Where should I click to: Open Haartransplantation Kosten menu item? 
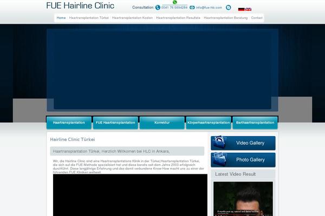[132, 18]
